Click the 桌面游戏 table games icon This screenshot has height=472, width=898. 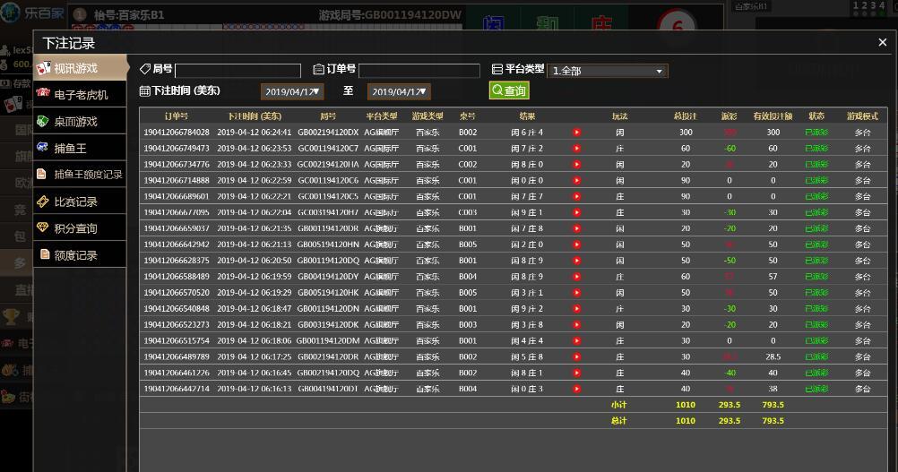pyautogui.click(x=42, y=121)
